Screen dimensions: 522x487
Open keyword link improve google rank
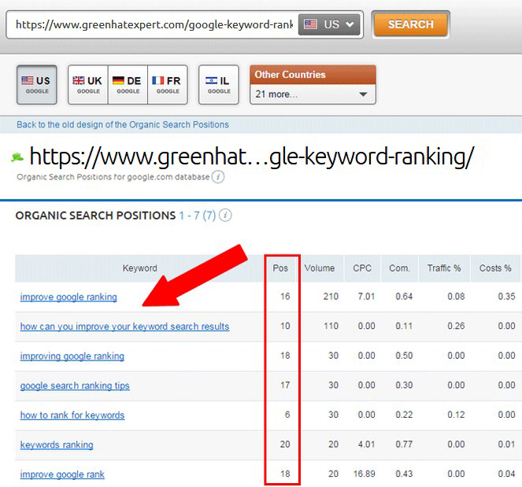pos(62,474)
